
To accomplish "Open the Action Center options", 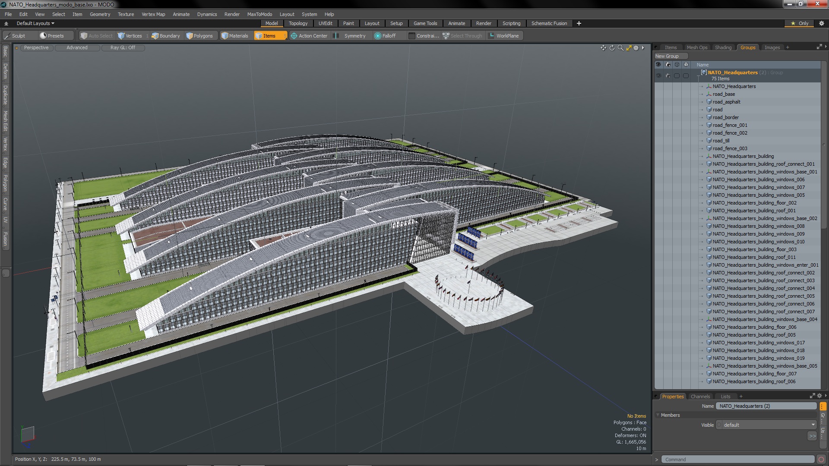I will pos(309,36).
